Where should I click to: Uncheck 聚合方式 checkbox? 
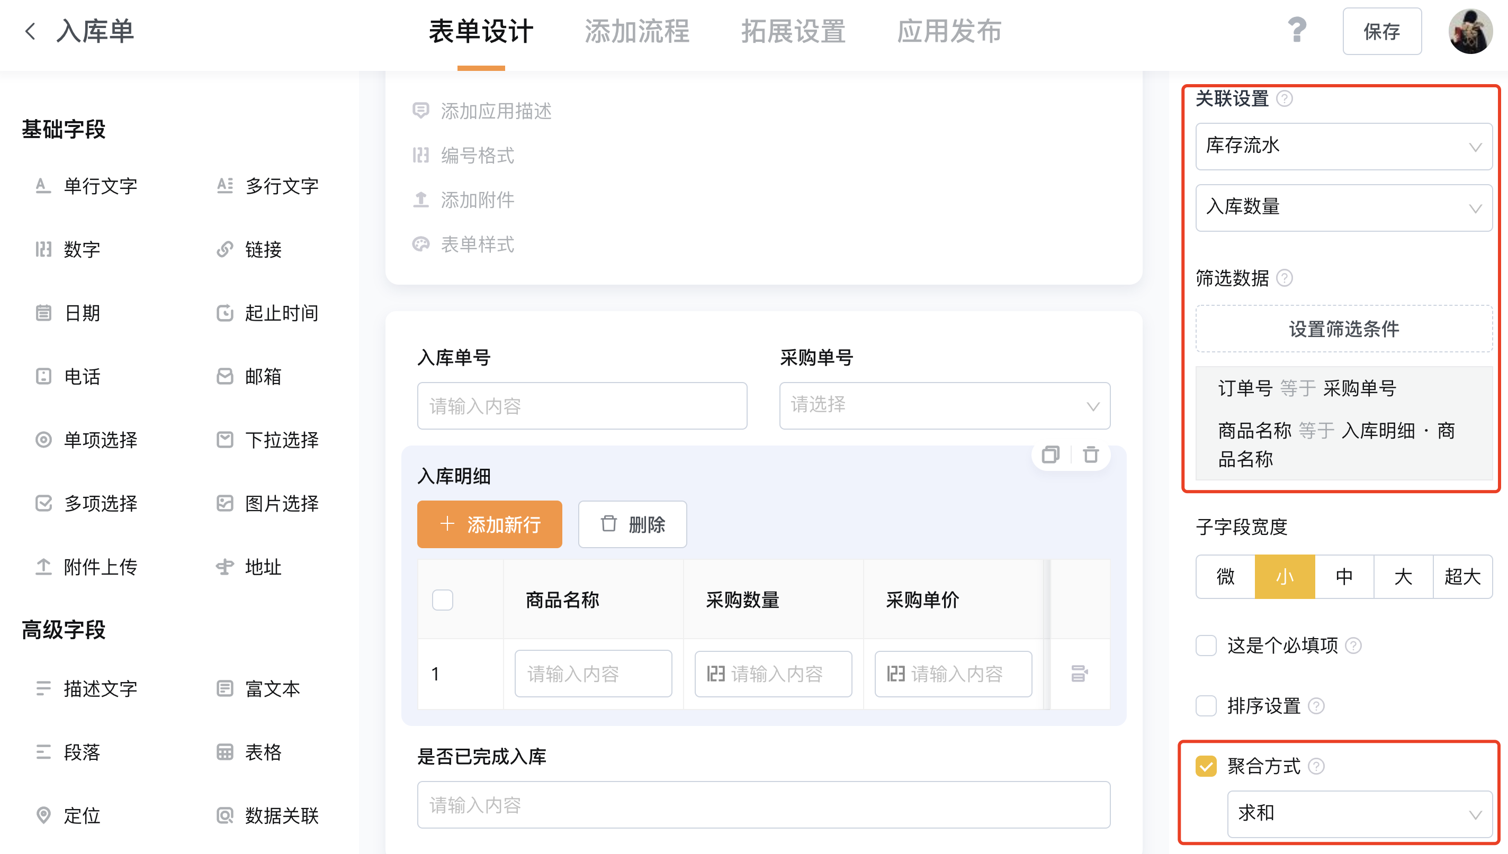[x=1206, y=766]
